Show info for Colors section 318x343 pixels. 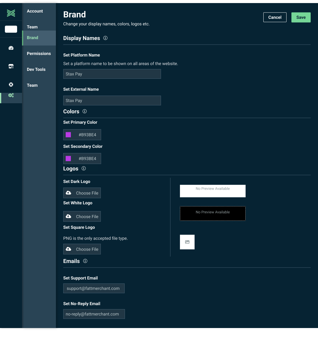[x=85, y=111]
